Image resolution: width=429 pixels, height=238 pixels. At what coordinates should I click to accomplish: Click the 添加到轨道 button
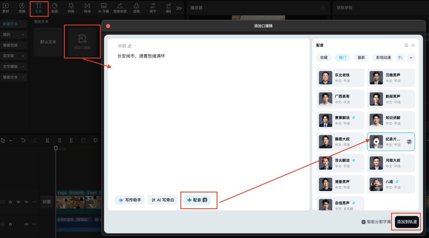(406, 222)
